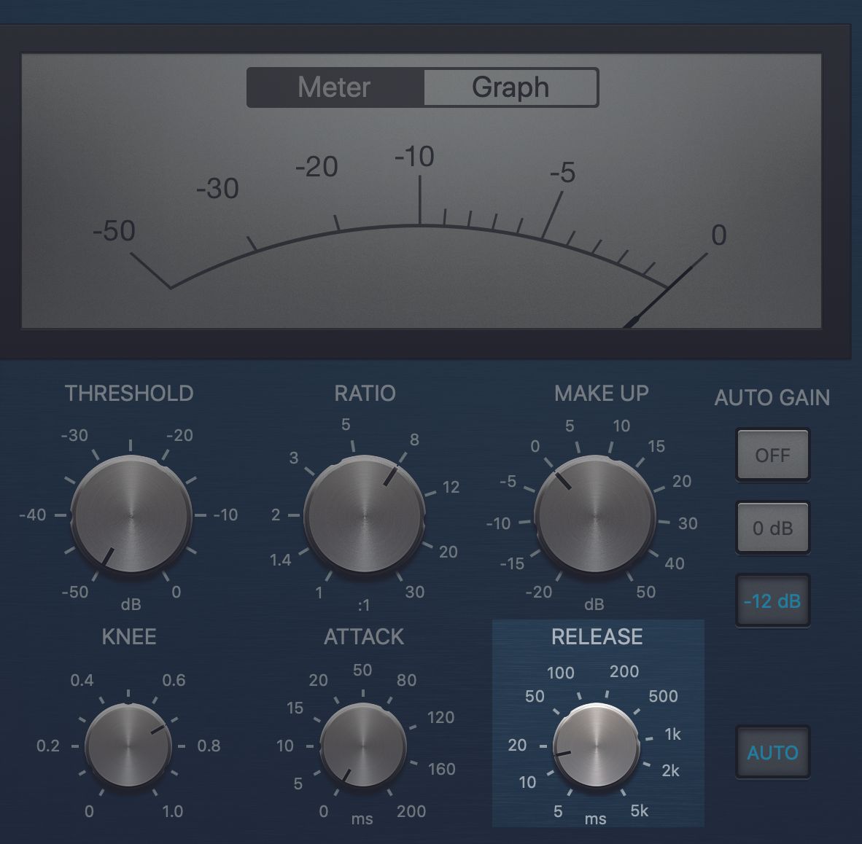Adjust the THRESHOLD knob

[x=130, y=515]
